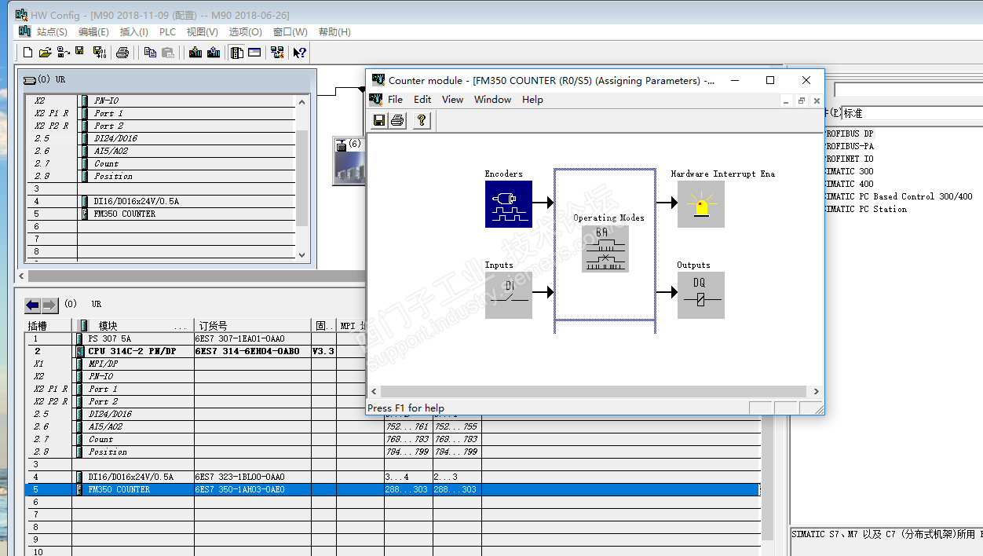The height and width of the screenshot is (556, 983).
Task: Click the Hardware Interrupt alarm light icon
Action: tap(700, 204)
